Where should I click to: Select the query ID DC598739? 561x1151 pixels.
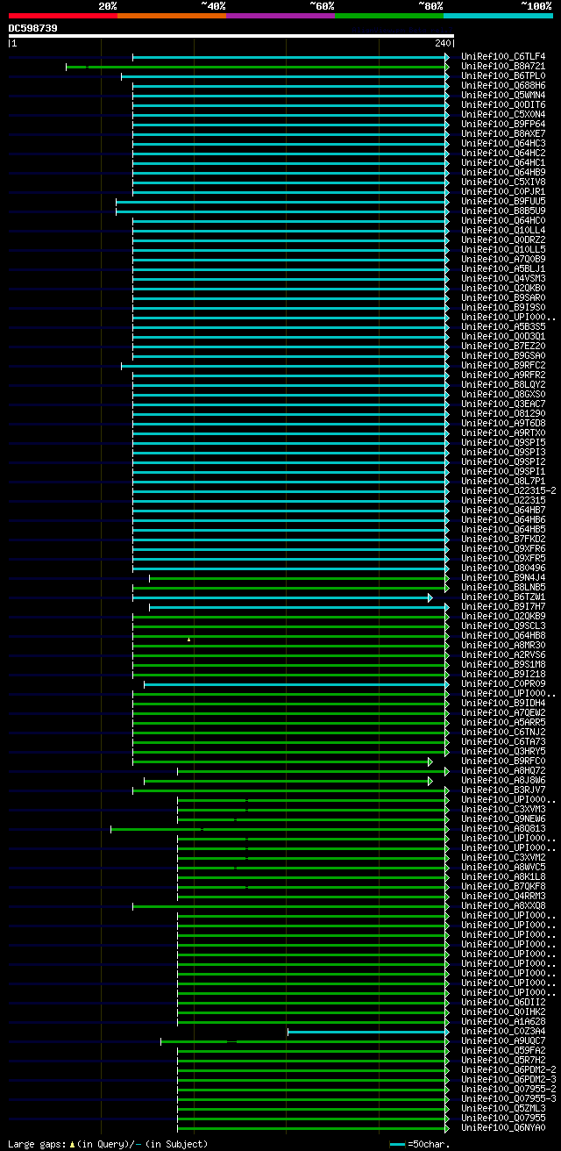pos(33,28)
